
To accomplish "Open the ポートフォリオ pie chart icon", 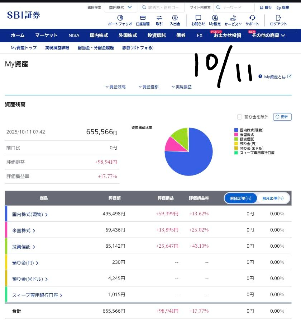I will (120, 18).
